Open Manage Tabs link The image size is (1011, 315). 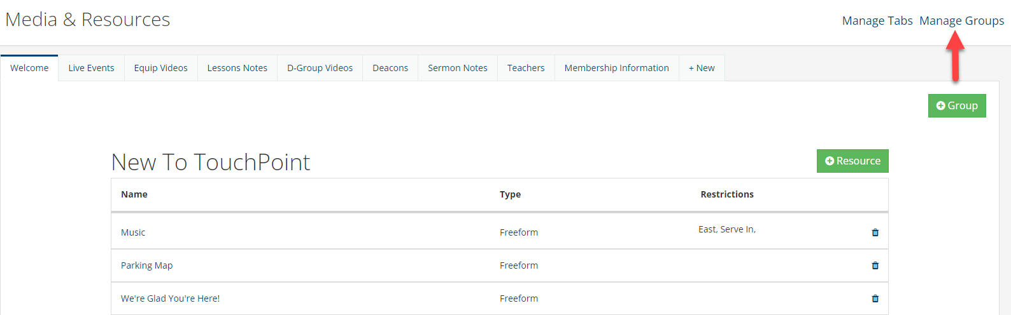pos(877,21)
